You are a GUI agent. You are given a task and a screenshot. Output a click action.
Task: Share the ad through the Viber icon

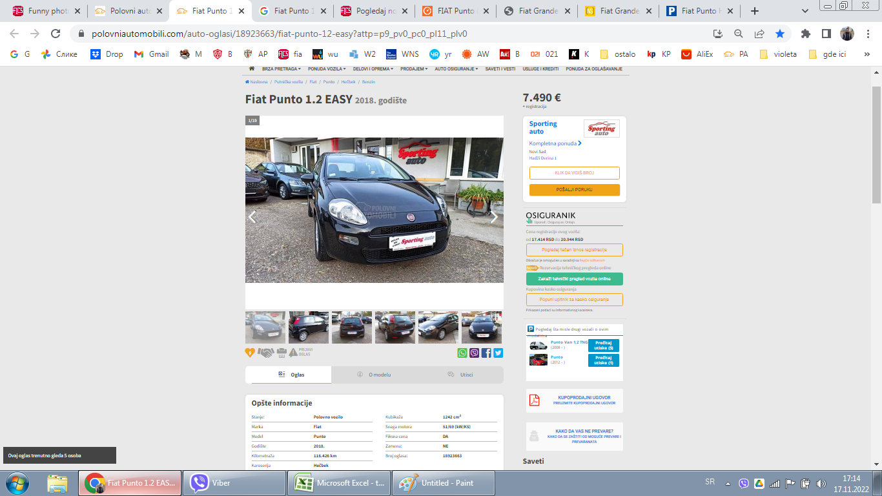tap(475, 353)
